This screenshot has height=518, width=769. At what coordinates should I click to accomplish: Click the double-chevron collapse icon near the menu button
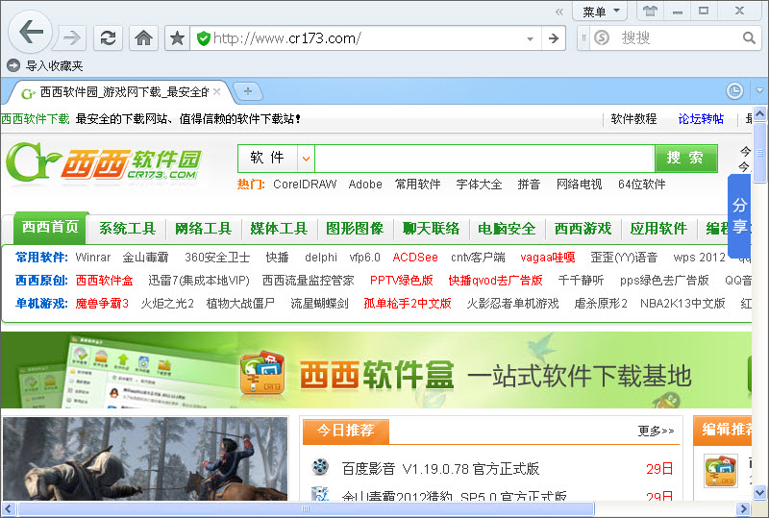(559, 12)
